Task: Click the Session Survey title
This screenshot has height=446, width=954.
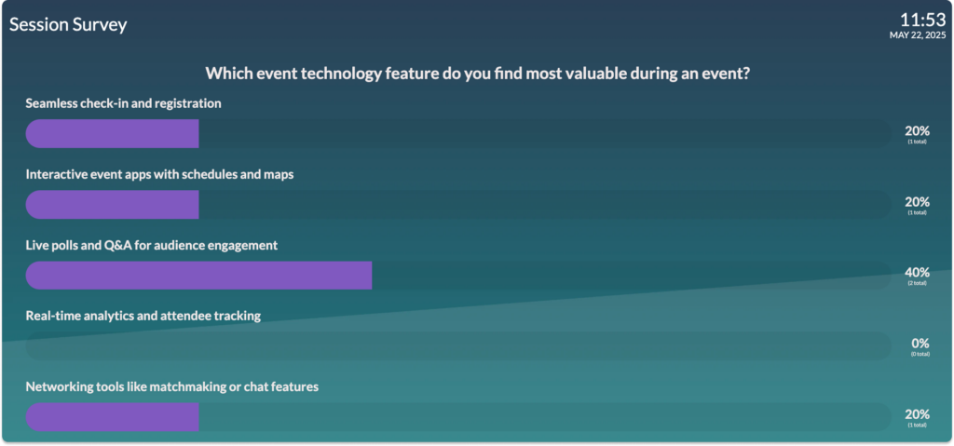Action: (68, 24)
